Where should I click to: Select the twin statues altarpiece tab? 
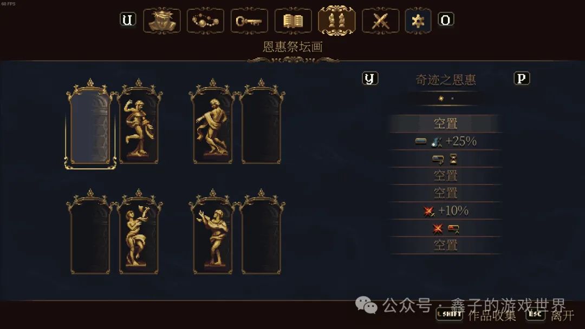pos(336,21)
